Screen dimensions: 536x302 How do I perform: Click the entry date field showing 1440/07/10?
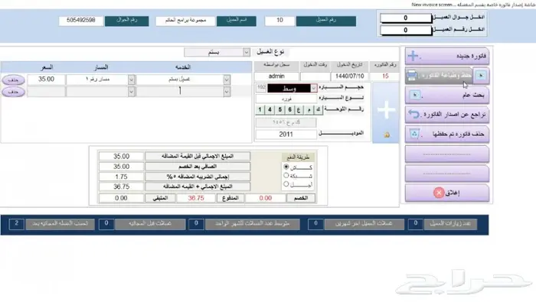tap(350, 76)
